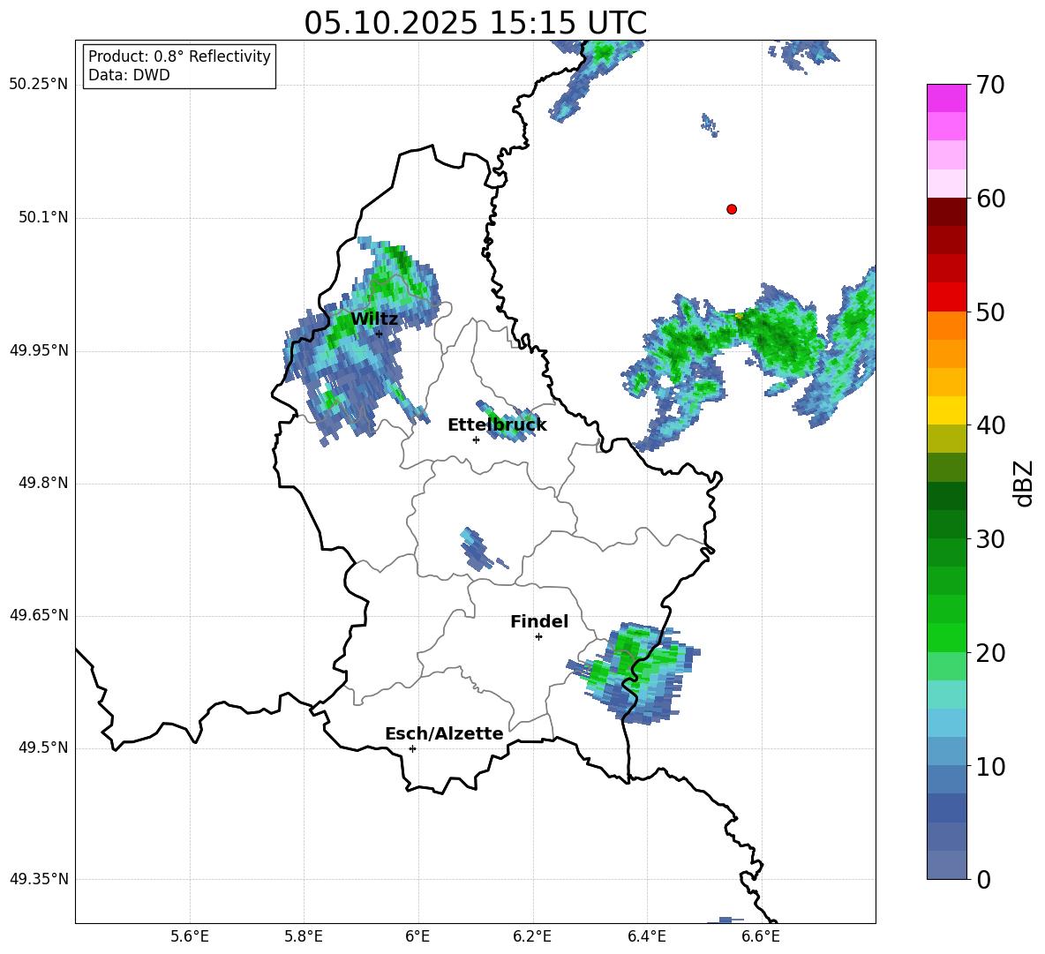This screenshot has height=954, width=1045.
Task: Click the 10 tick on colorbar
Action: click(990, 766)
